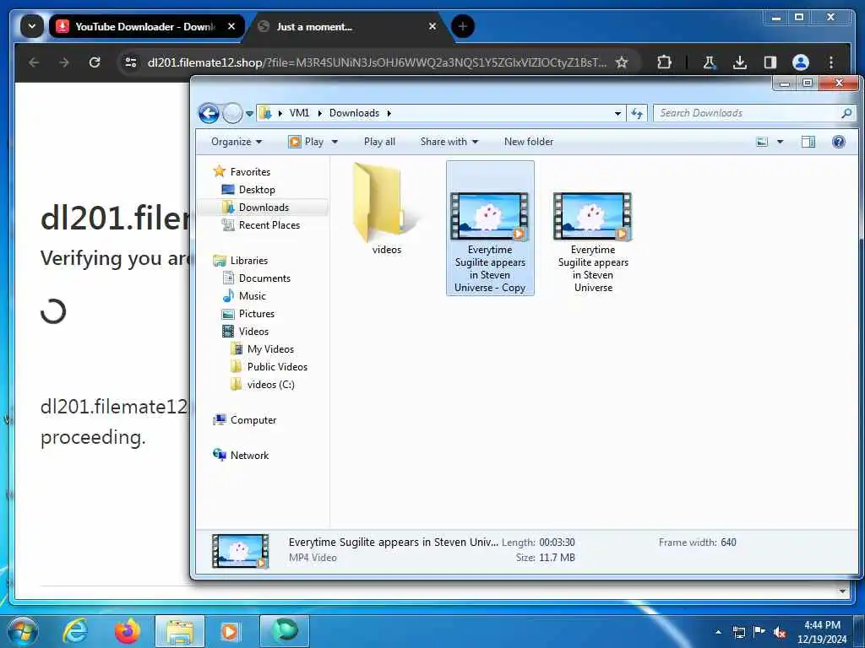Open the Chrome profile avatar
This screenshot has width=865, height=648.
pos(801,62)
